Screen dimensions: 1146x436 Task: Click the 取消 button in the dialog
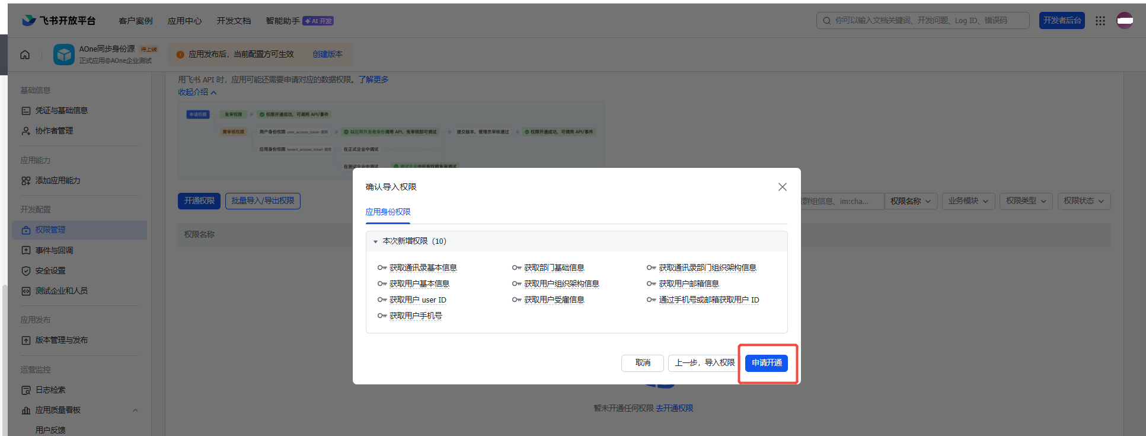[642, 362]
